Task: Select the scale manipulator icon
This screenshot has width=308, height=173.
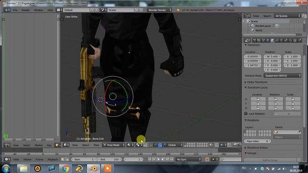Action: click(165, 145)
